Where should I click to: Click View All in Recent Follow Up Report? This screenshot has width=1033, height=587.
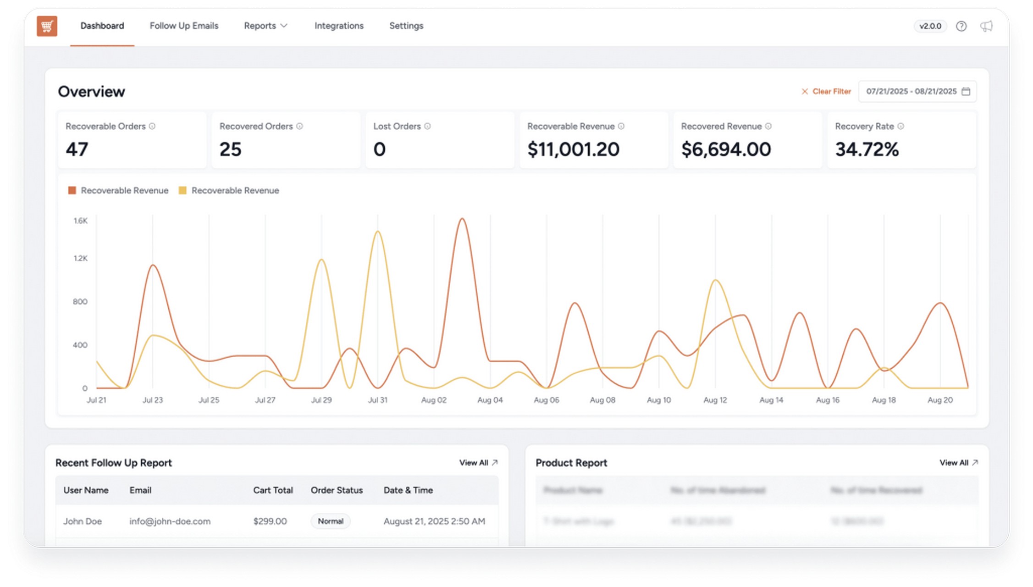[x=478, y=463]
